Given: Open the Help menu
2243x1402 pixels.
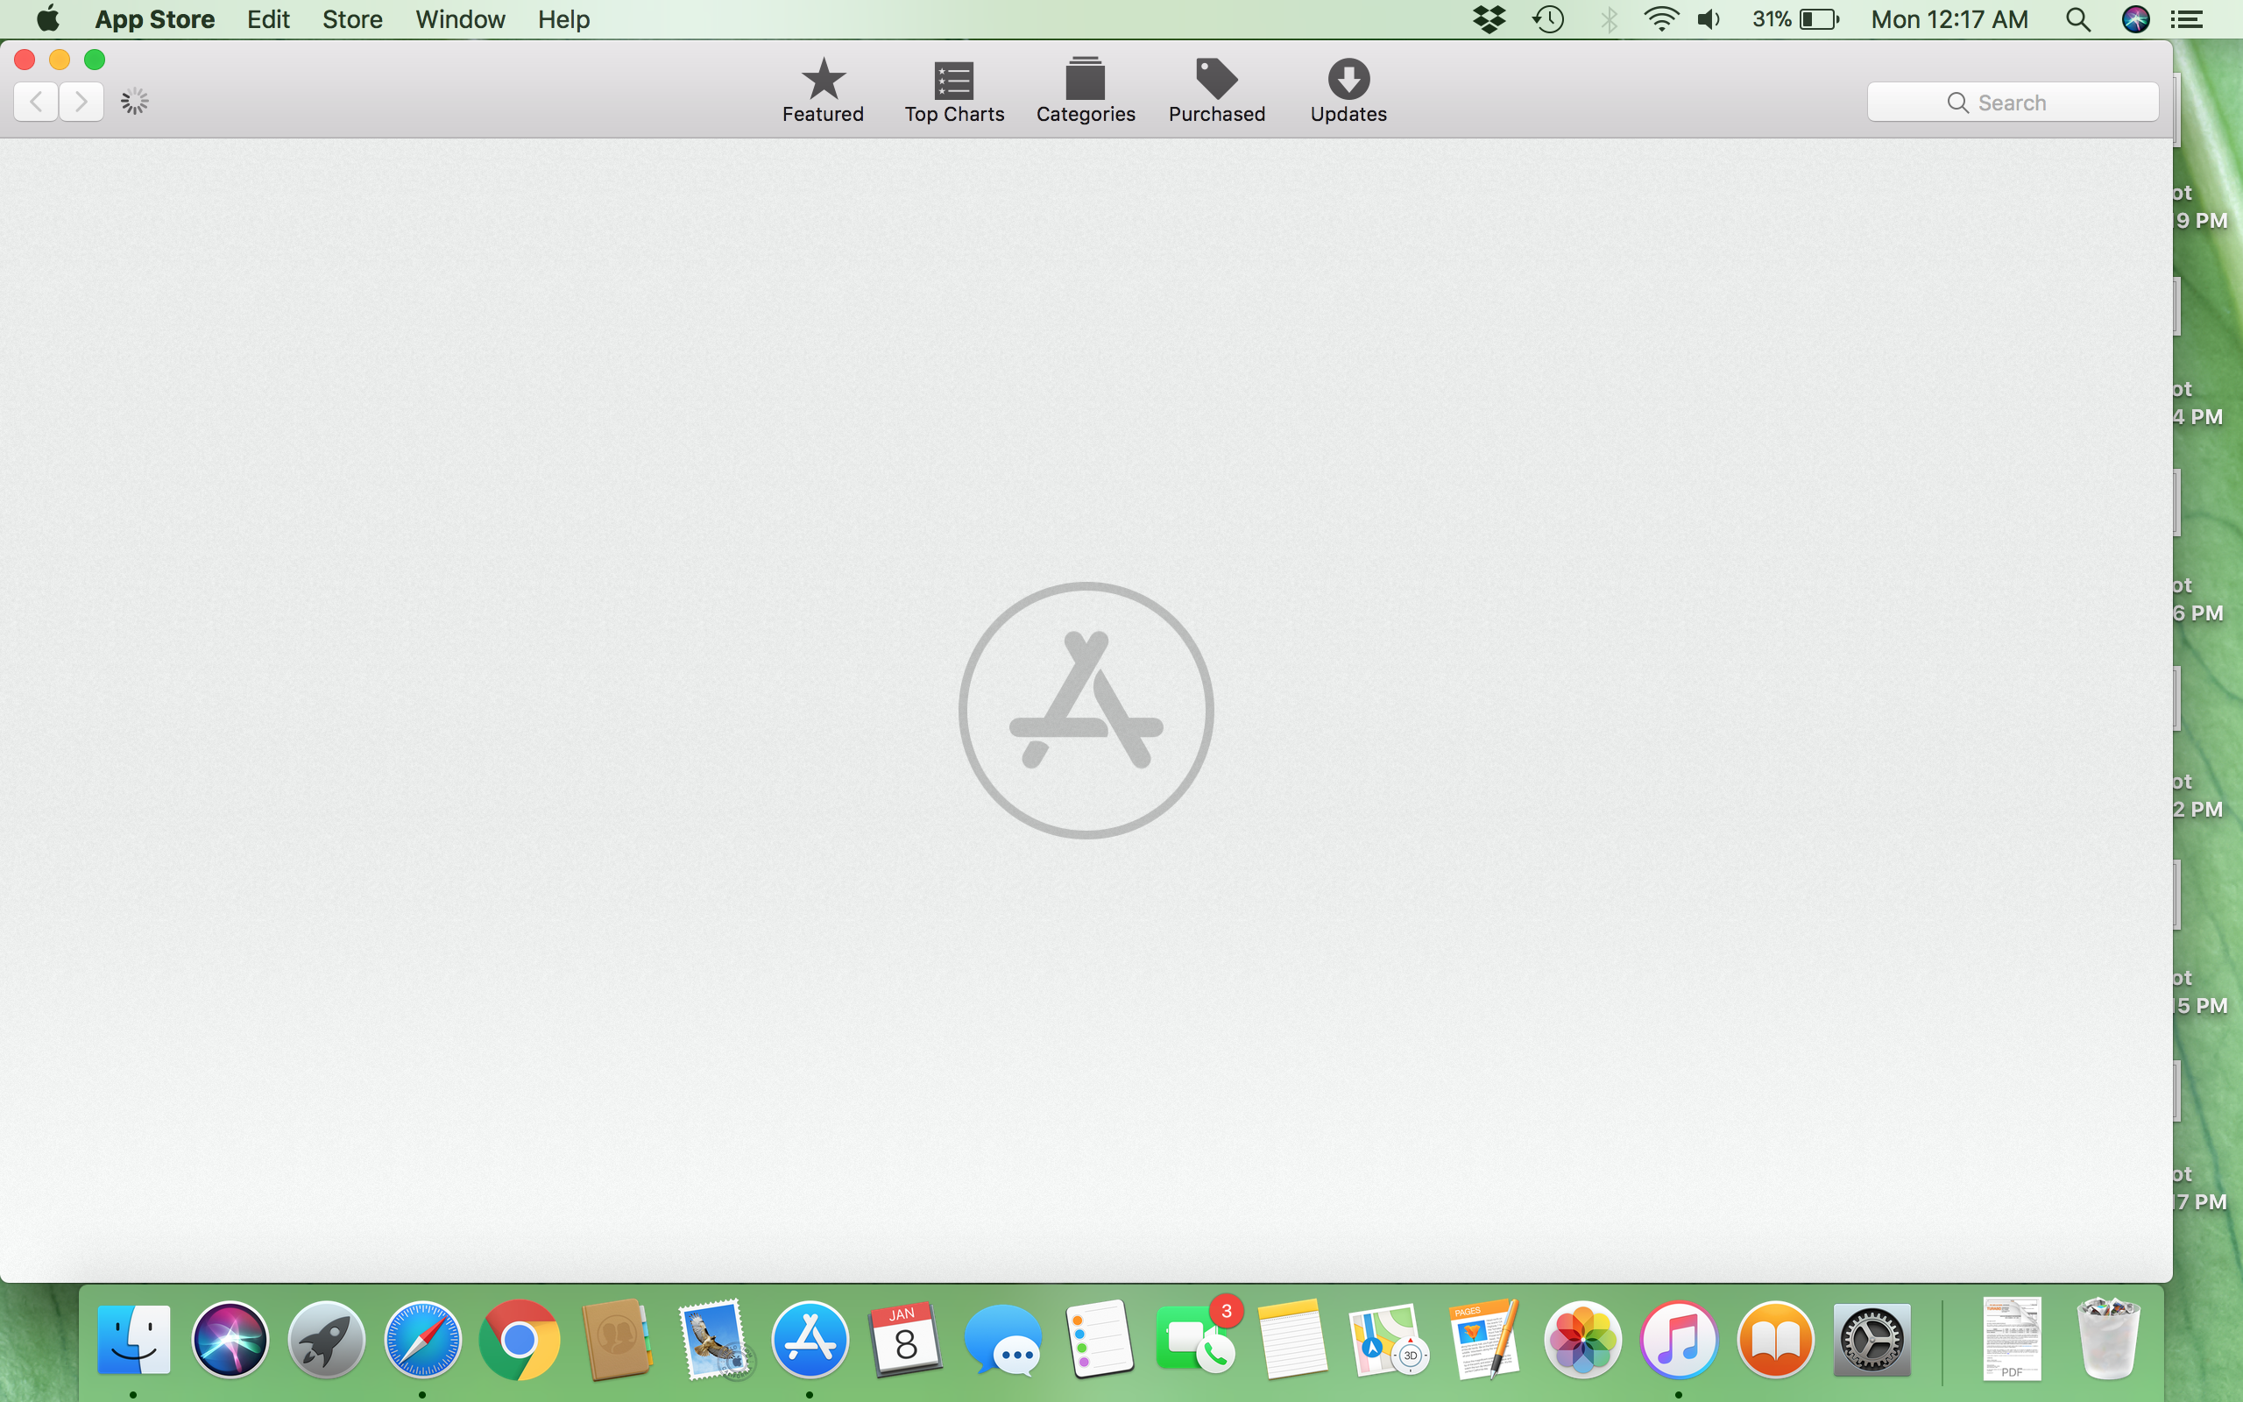Looking at the screenshot, I should (563, 19).
